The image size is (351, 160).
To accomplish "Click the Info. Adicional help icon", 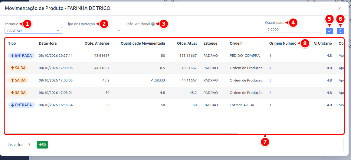I will [x=153, y=24].
